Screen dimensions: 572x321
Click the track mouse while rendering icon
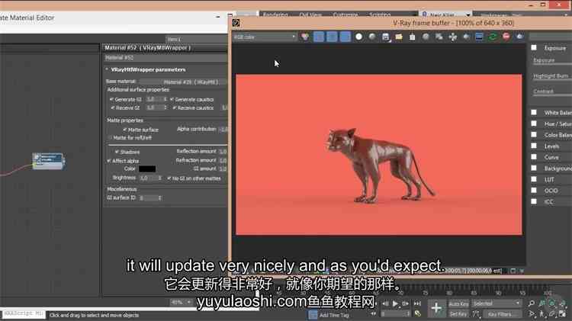(439, 37)
